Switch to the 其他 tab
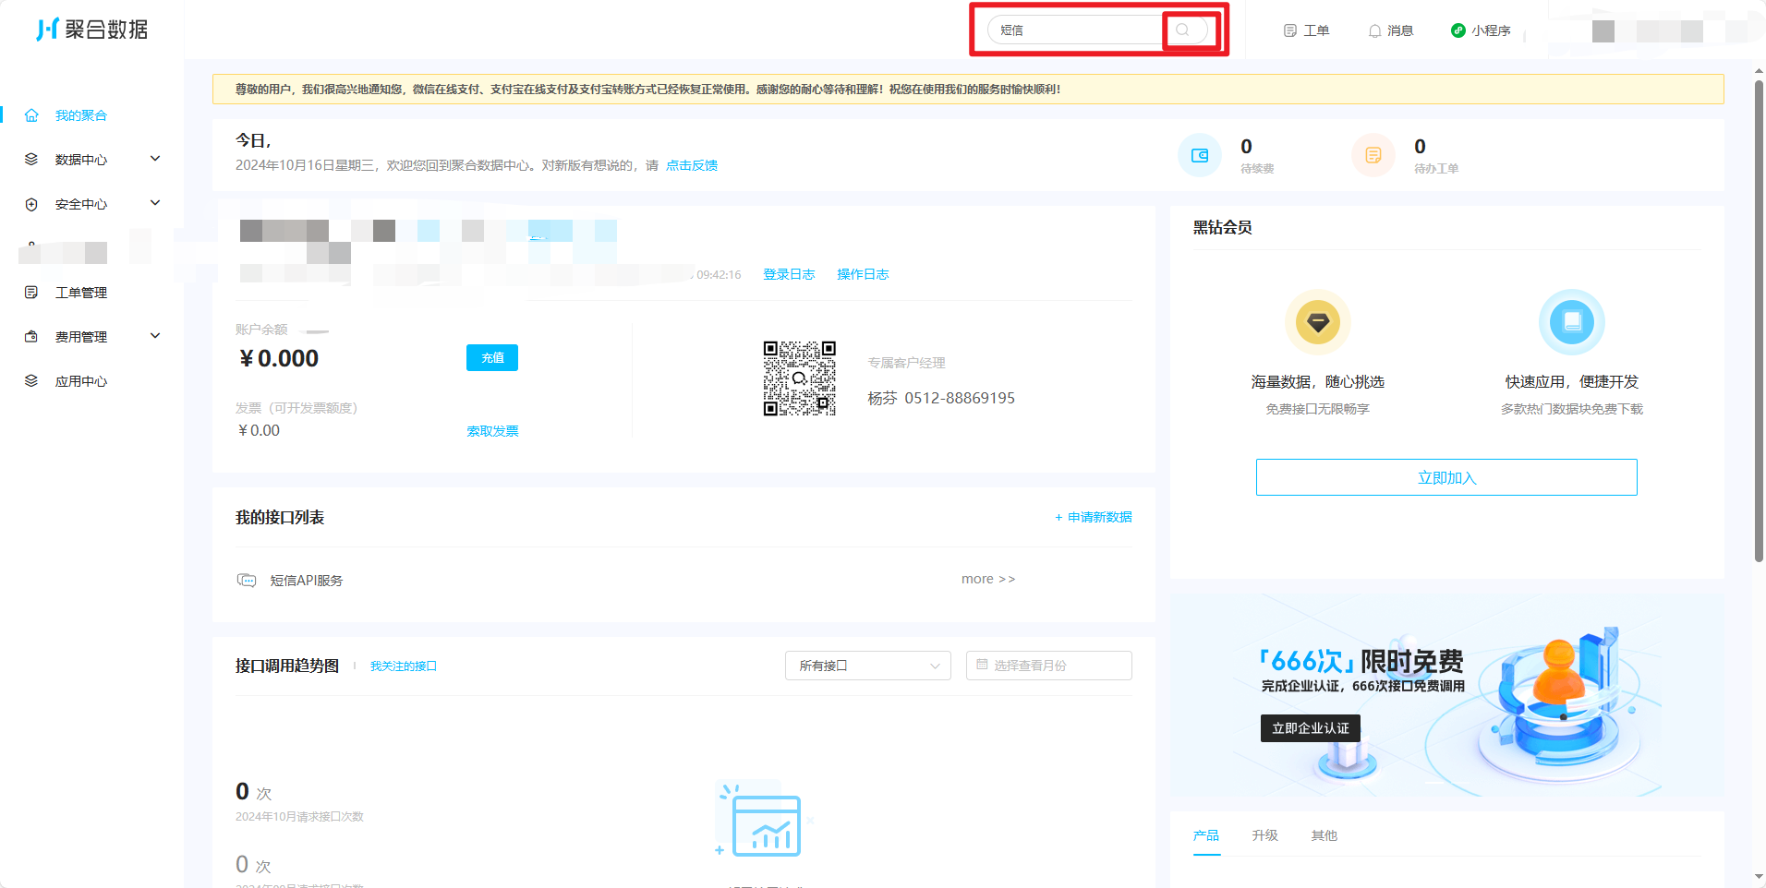The height and width of the screenshot is (888, 1766). (1324, 835)
